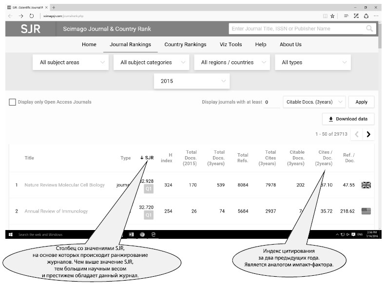
Task: Go to next results page arrow
Action: [368, 134]
